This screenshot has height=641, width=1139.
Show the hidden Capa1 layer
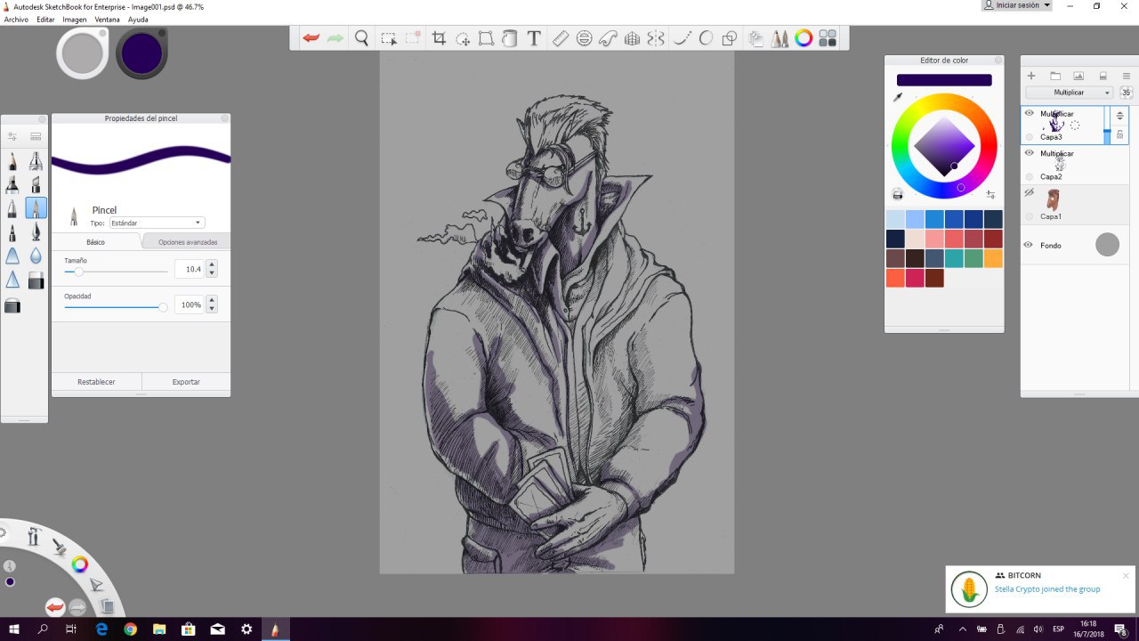coord(1030,192)
